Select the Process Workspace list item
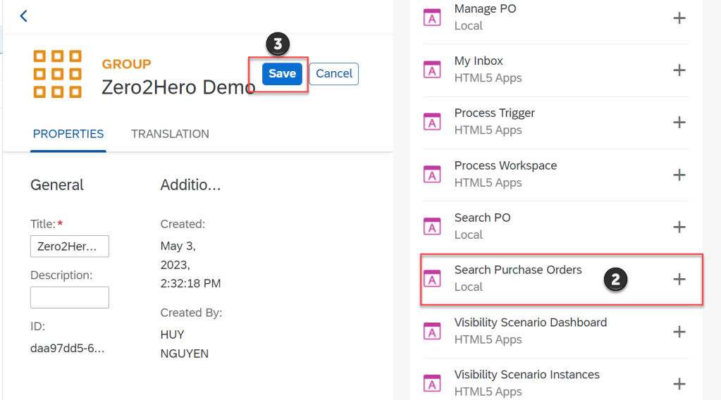 pos(505,174)
